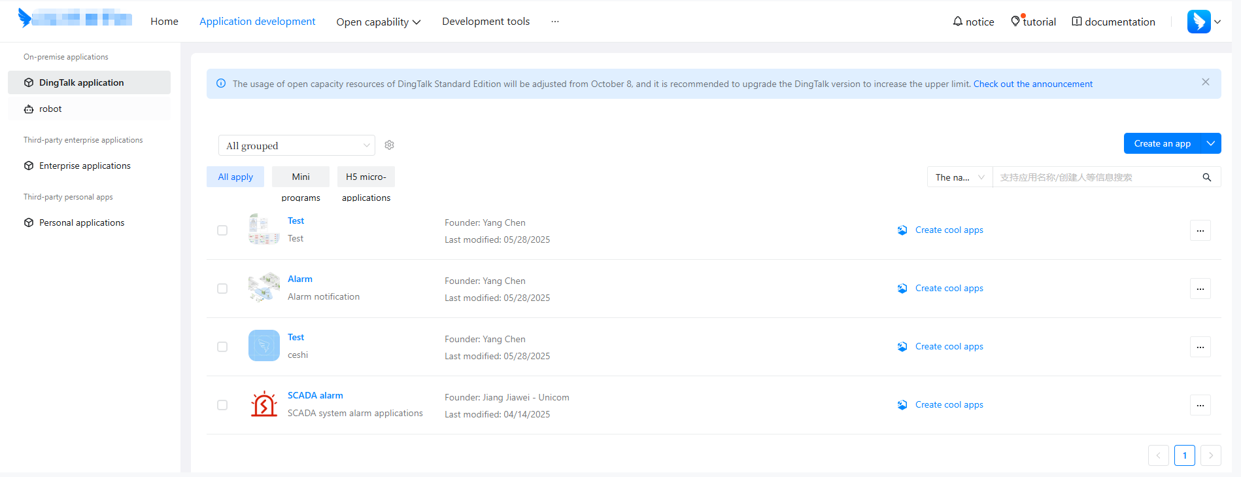Click the SCADA alarm app icon
The height and width of the screenshot is (477, 1241).
click(264, 404)
